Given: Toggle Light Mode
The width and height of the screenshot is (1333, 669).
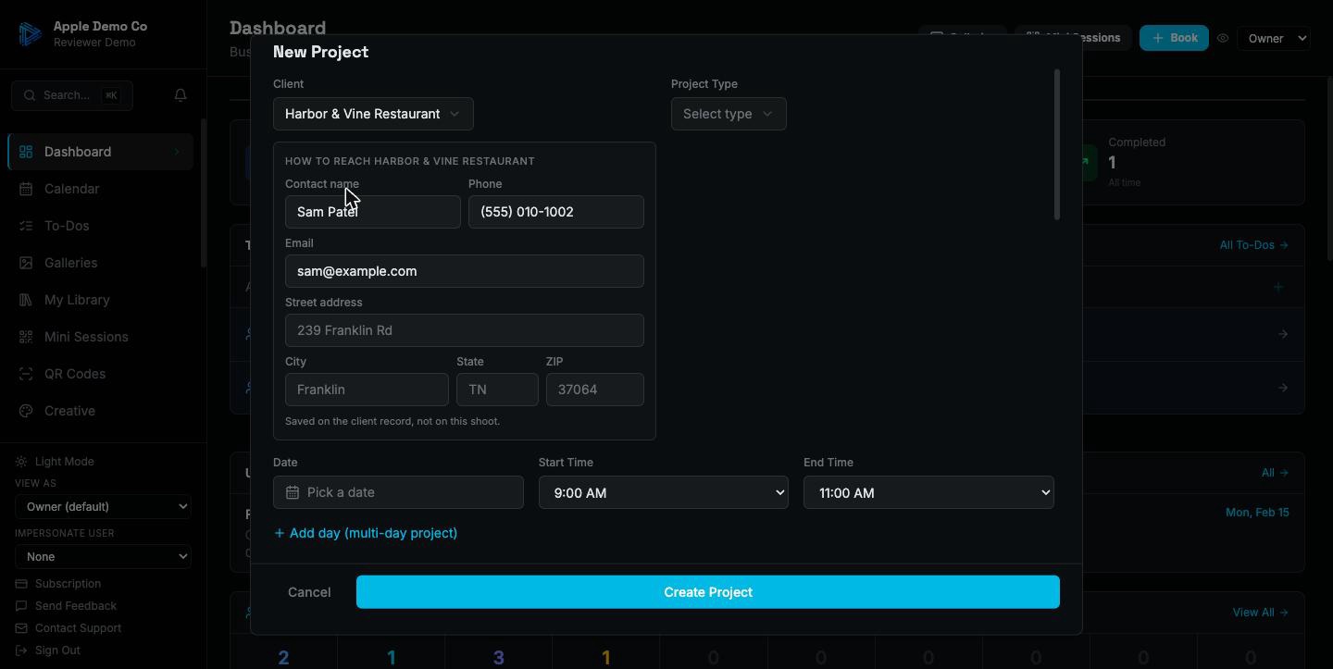Looking at the screenshot, I should tap(55, 462).
